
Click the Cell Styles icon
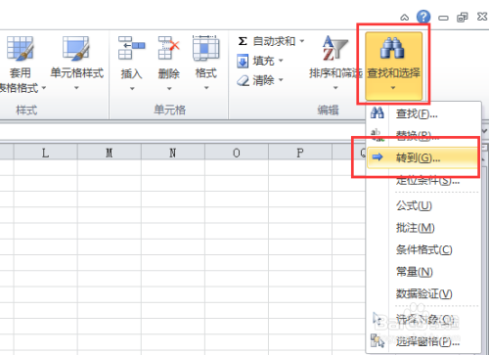tap(76, 48)
